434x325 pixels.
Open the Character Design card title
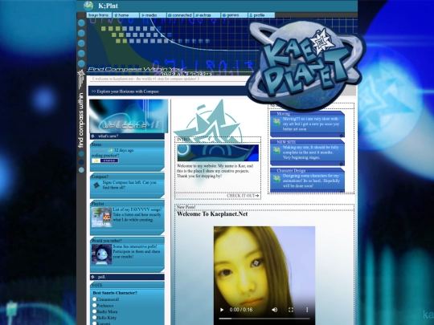point(291,170)
